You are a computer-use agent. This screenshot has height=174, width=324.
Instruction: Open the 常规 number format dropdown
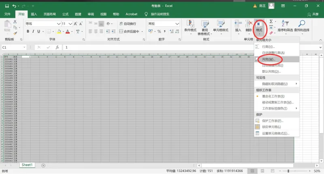tap(177, 24)
